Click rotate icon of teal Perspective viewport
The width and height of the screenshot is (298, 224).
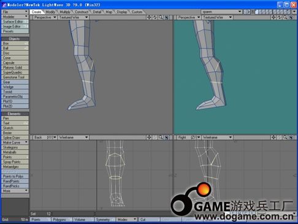(280, 17)
